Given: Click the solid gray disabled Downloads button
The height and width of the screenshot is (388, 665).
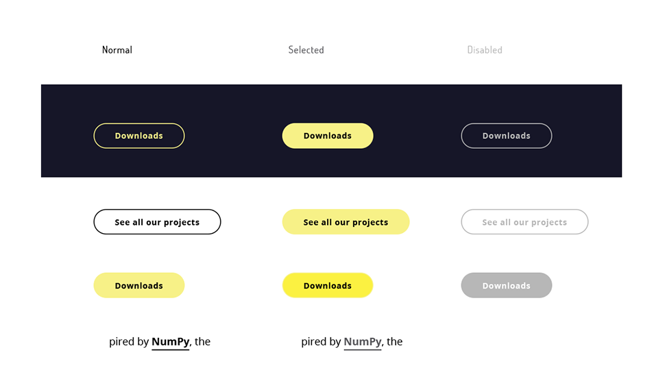Looking at the screenshot, I should 507,286.
